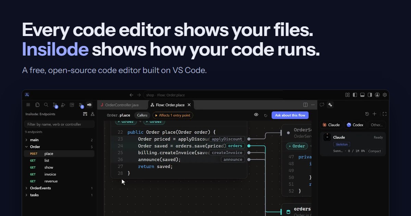Refresh the Order.place flow diagram
This screenshot has width=411, height=216.
click(x=265, y=116)
